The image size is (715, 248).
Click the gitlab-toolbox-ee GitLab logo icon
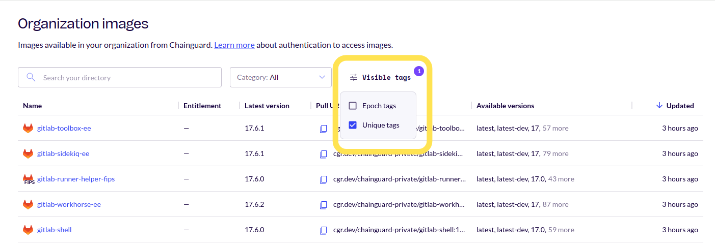pos(28,128)
